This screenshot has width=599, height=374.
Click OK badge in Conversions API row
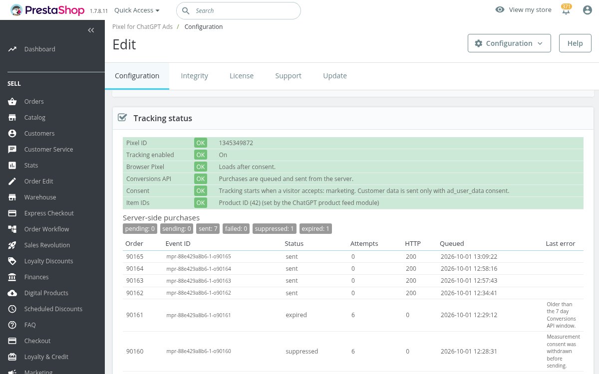click(x=201, y=179)
